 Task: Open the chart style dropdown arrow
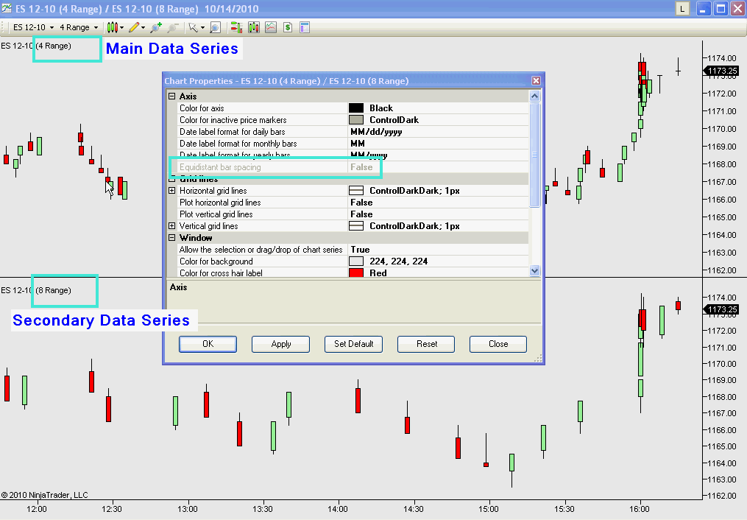[x=122, y=28]
